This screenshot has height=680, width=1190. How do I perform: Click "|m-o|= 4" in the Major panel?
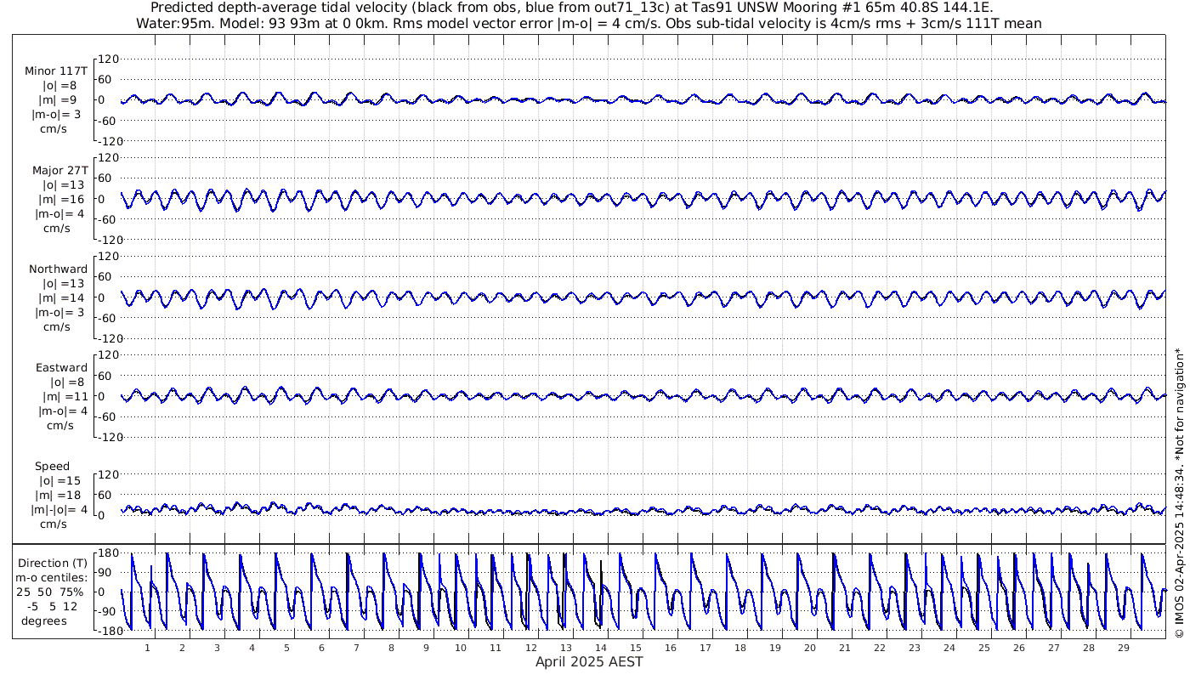(58, 213)
